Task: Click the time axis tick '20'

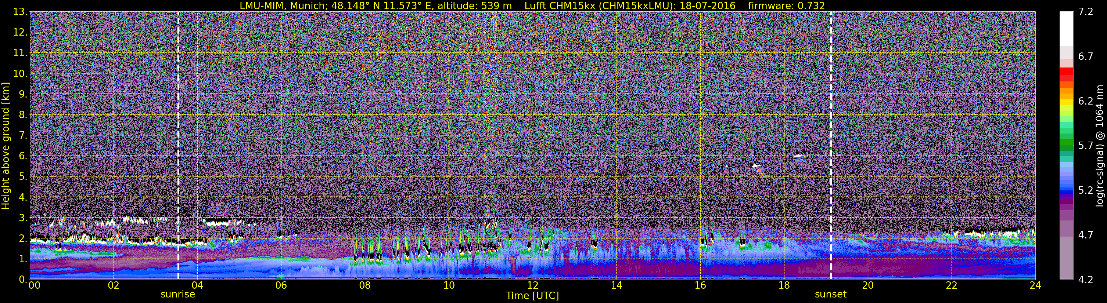Action: coord(868,286)
